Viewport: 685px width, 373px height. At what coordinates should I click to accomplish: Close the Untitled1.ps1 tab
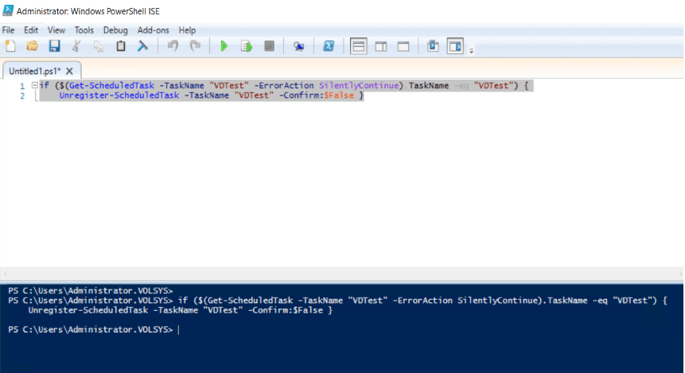69,71
